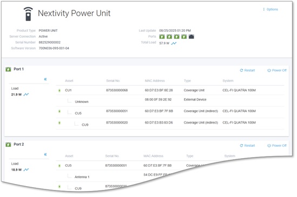The width and height of the screenshot is (297, 197).
Task: Open the Port 2 load graph icon
Action: point(26,169)
